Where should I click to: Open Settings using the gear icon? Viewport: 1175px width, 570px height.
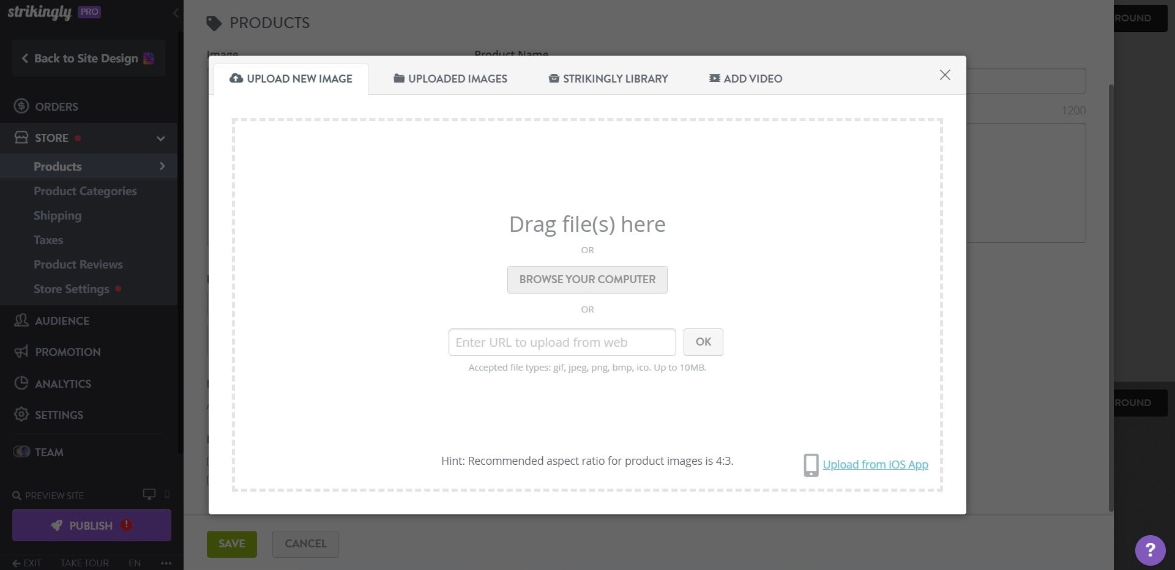coord(20,415)
